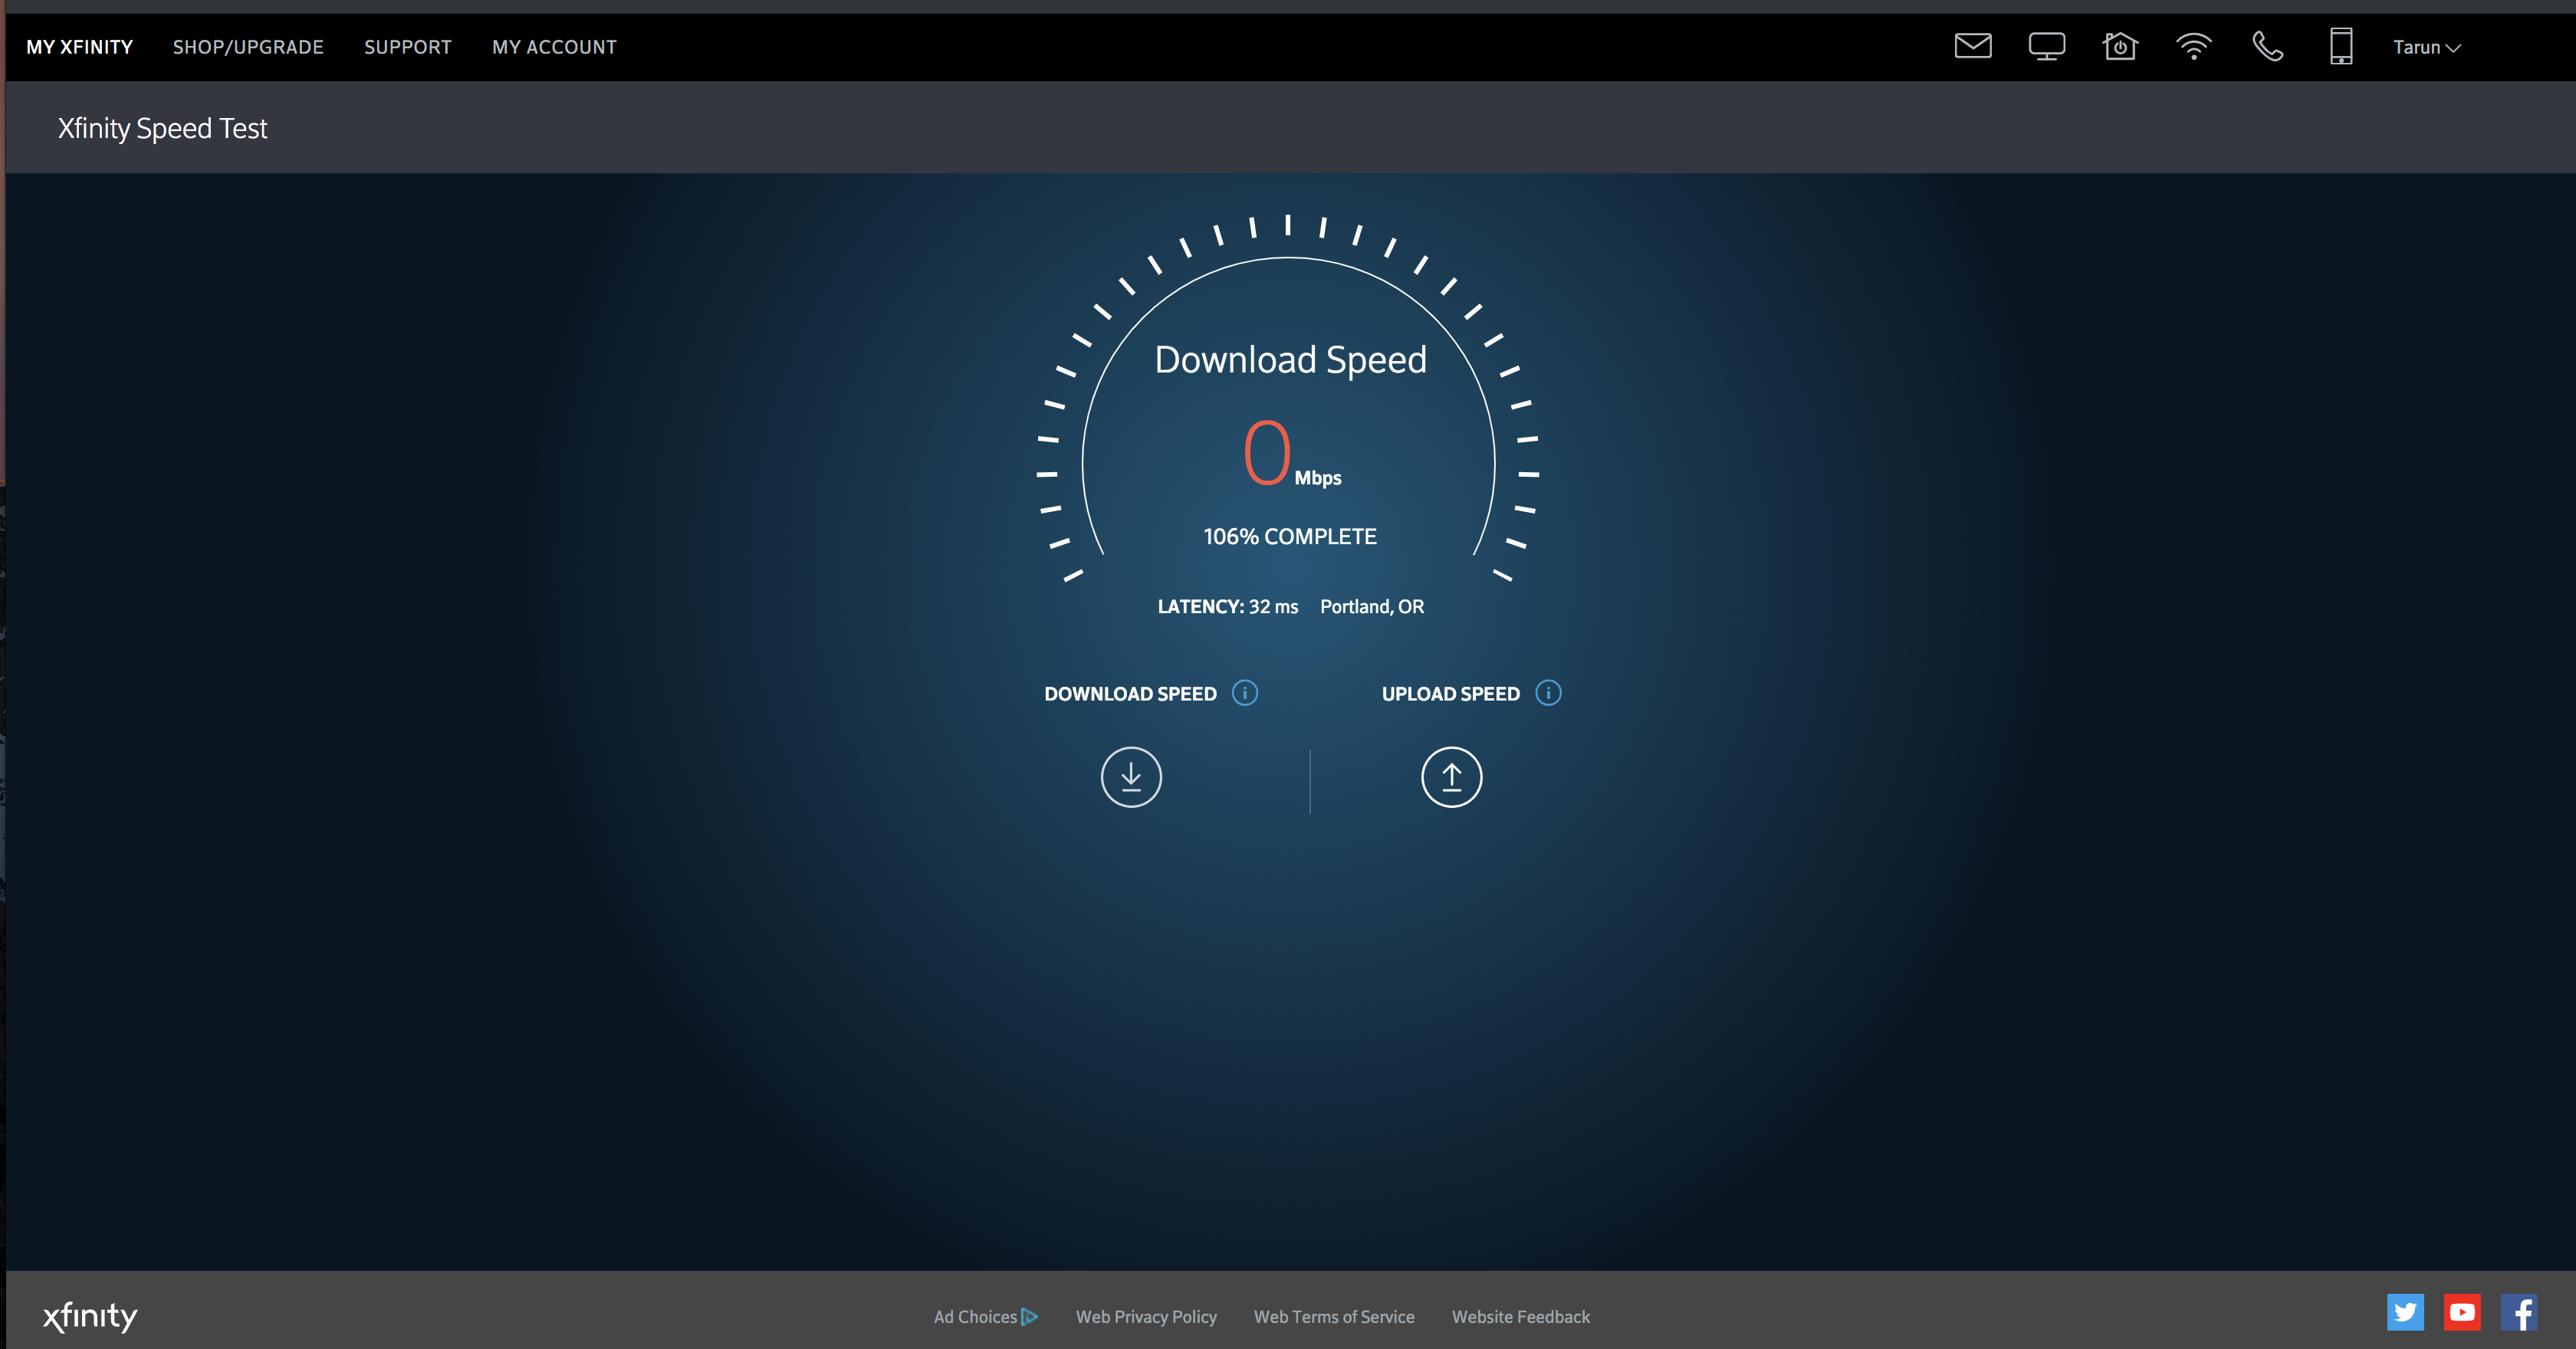Open the Web Terms of Service link
The height and width of the screenshot is (1349, 2576).
(1334, 1317)
